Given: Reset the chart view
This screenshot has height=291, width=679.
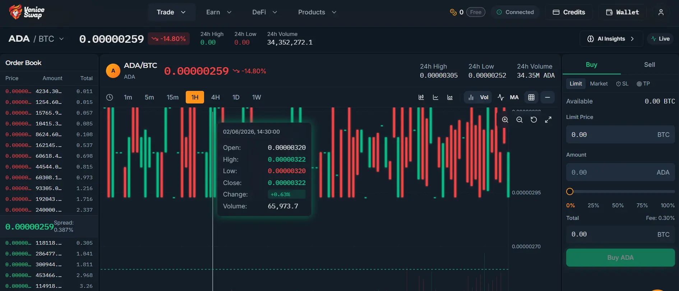Looking at the screenshot, I should [x=534, y=120].
